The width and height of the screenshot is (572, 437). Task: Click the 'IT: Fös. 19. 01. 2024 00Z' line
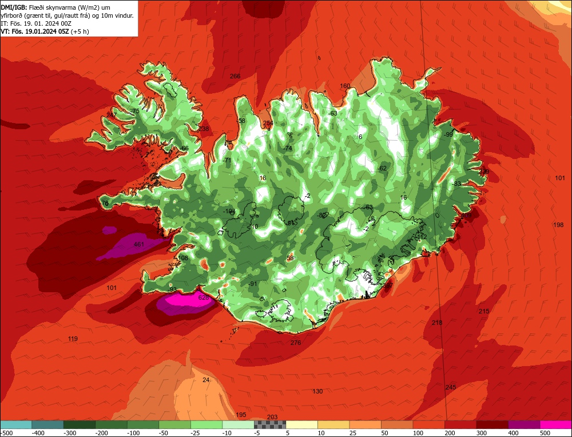click(x=36, y=23)
